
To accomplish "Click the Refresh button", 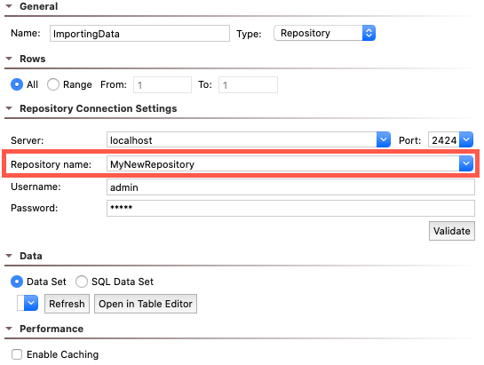I will 67,304.
